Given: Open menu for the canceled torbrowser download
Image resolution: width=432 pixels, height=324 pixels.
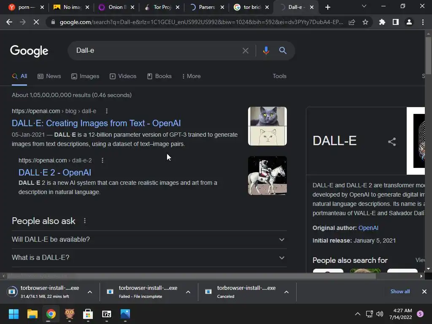Looking at the screenshot, I should [286, 292].
